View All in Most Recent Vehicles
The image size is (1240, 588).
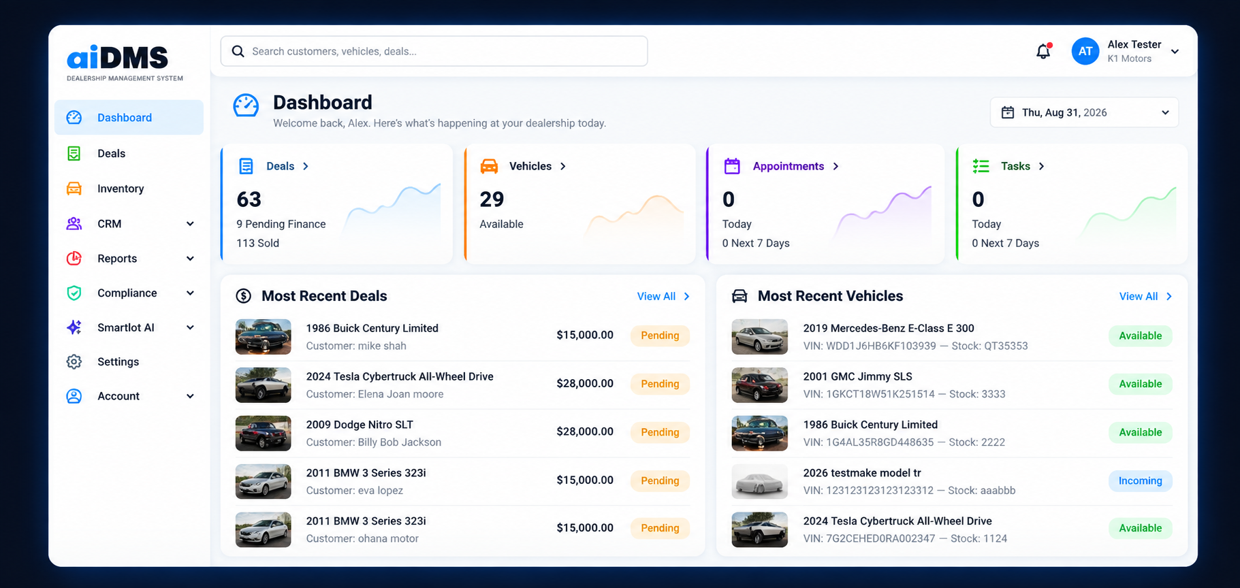tap(1145, 296)
